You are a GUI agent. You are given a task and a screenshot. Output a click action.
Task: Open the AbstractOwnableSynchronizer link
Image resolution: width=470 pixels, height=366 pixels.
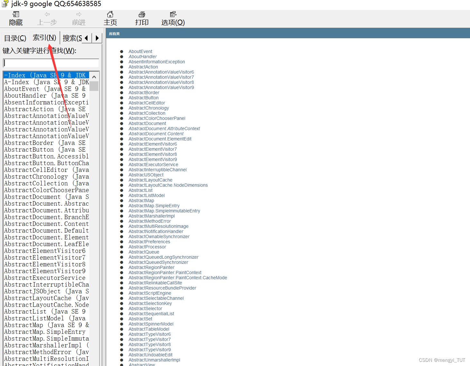point(159,237)
